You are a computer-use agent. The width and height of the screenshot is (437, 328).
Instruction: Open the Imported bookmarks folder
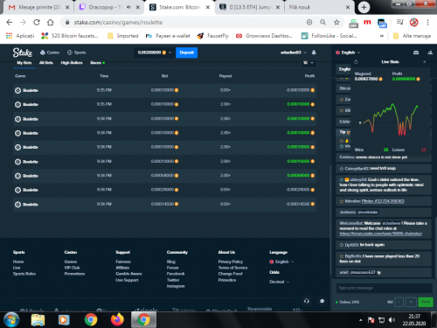(x=123, y=36)
